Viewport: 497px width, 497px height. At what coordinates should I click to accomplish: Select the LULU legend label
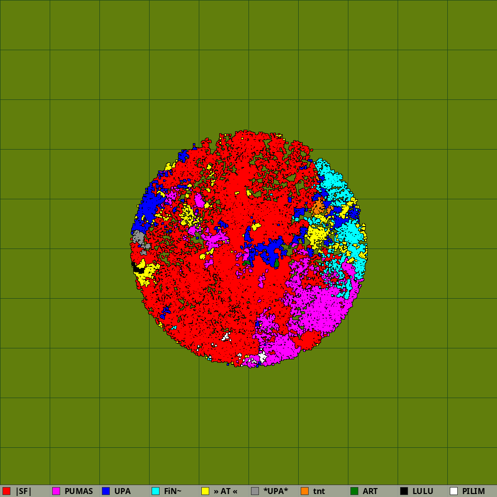point(423,492)
